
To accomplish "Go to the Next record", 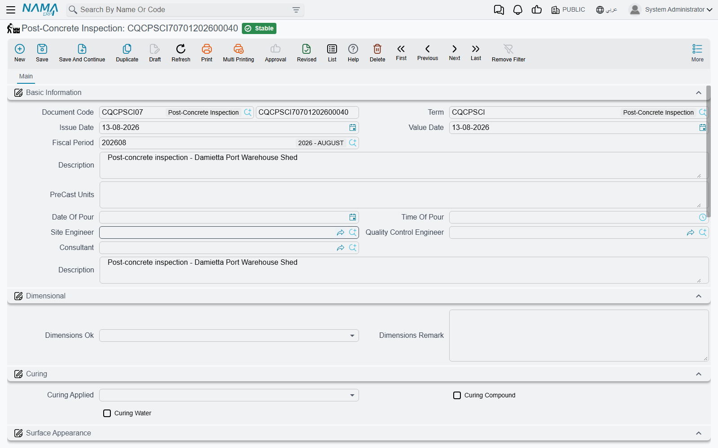I will click(455, 52).
